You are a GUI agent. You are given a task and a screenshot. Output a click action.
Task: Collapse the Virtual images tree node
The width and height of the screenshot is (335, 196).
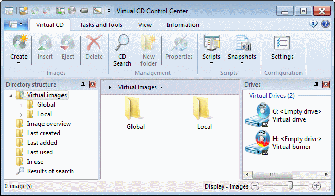11,96
